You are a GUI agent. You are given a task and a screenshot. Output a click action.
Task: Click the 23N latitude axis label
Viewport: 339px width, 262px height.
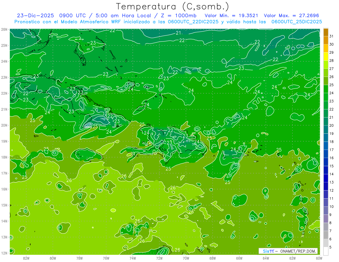(x=4, y=77)
